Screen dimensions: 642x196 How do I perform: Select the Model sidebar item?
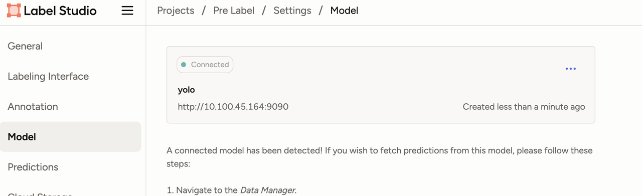pyautogui.click(x=70, y=137)
